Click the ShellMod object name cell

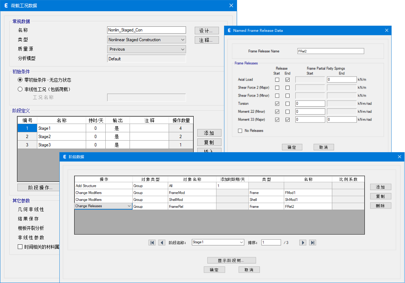coord(192,200)
